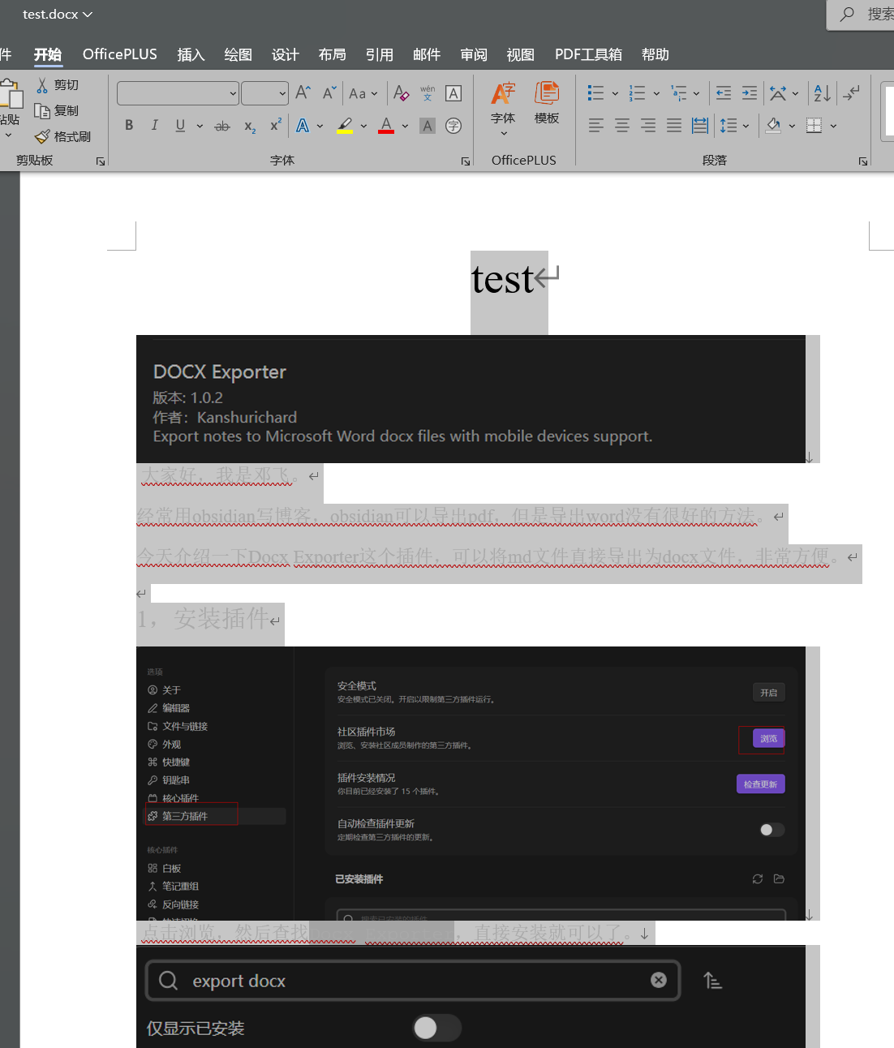Apply a numbered list
This screenshot has width=894, height=1048.
[x=637, y=93]
